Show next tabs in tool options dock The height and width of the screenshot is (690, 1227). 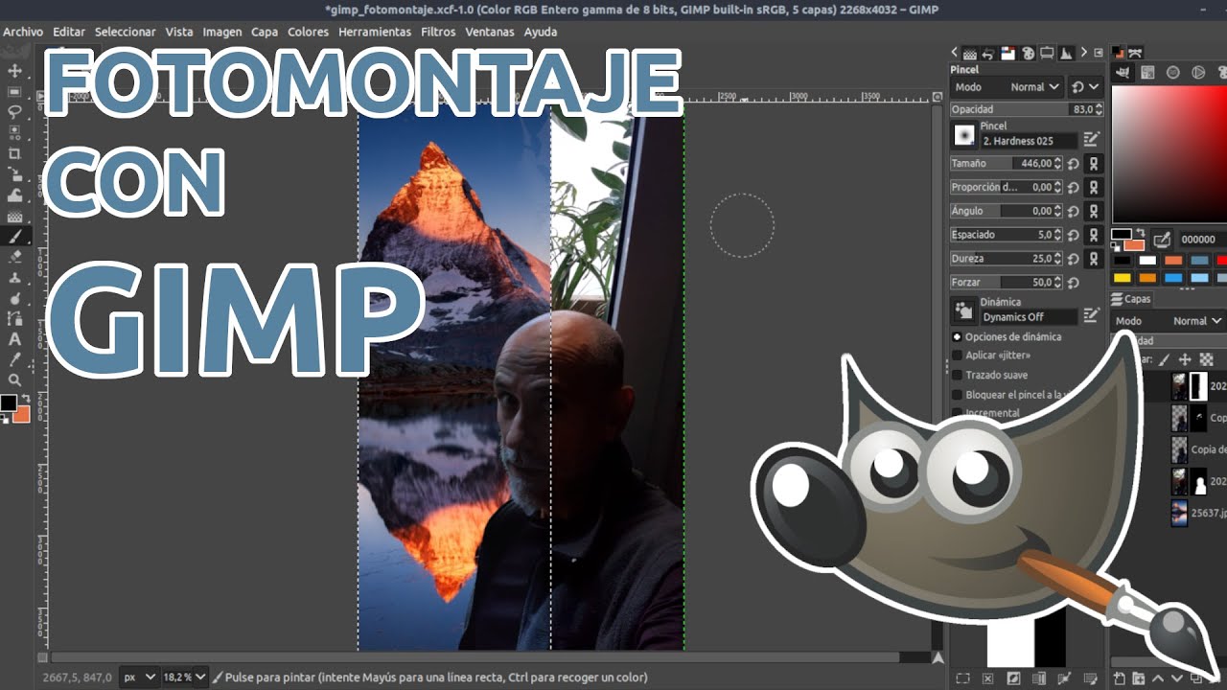pyautogui.click(x=1084, y=53)
